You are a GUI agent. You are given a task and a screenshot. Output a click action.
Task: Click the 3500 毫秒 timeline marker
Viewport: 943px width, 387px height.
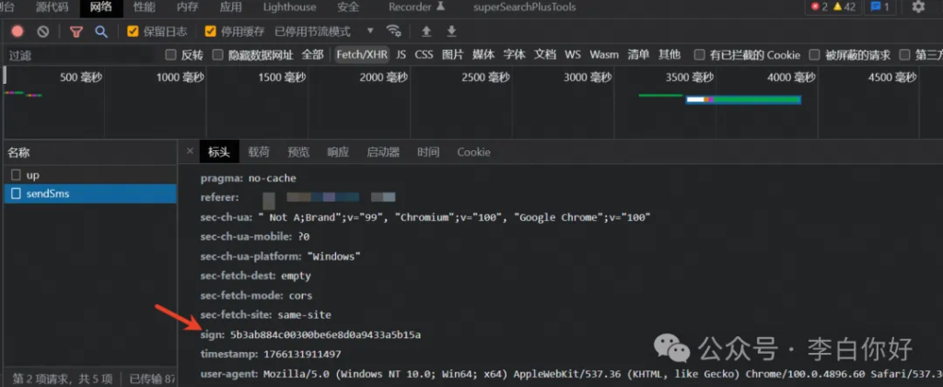[690, 77]
